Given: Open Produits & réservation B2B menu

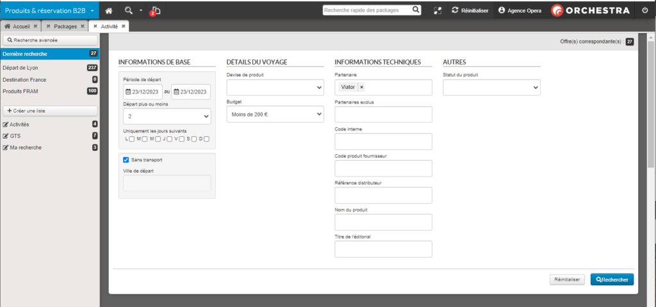Looking at the screenshot, I should 49,11.
